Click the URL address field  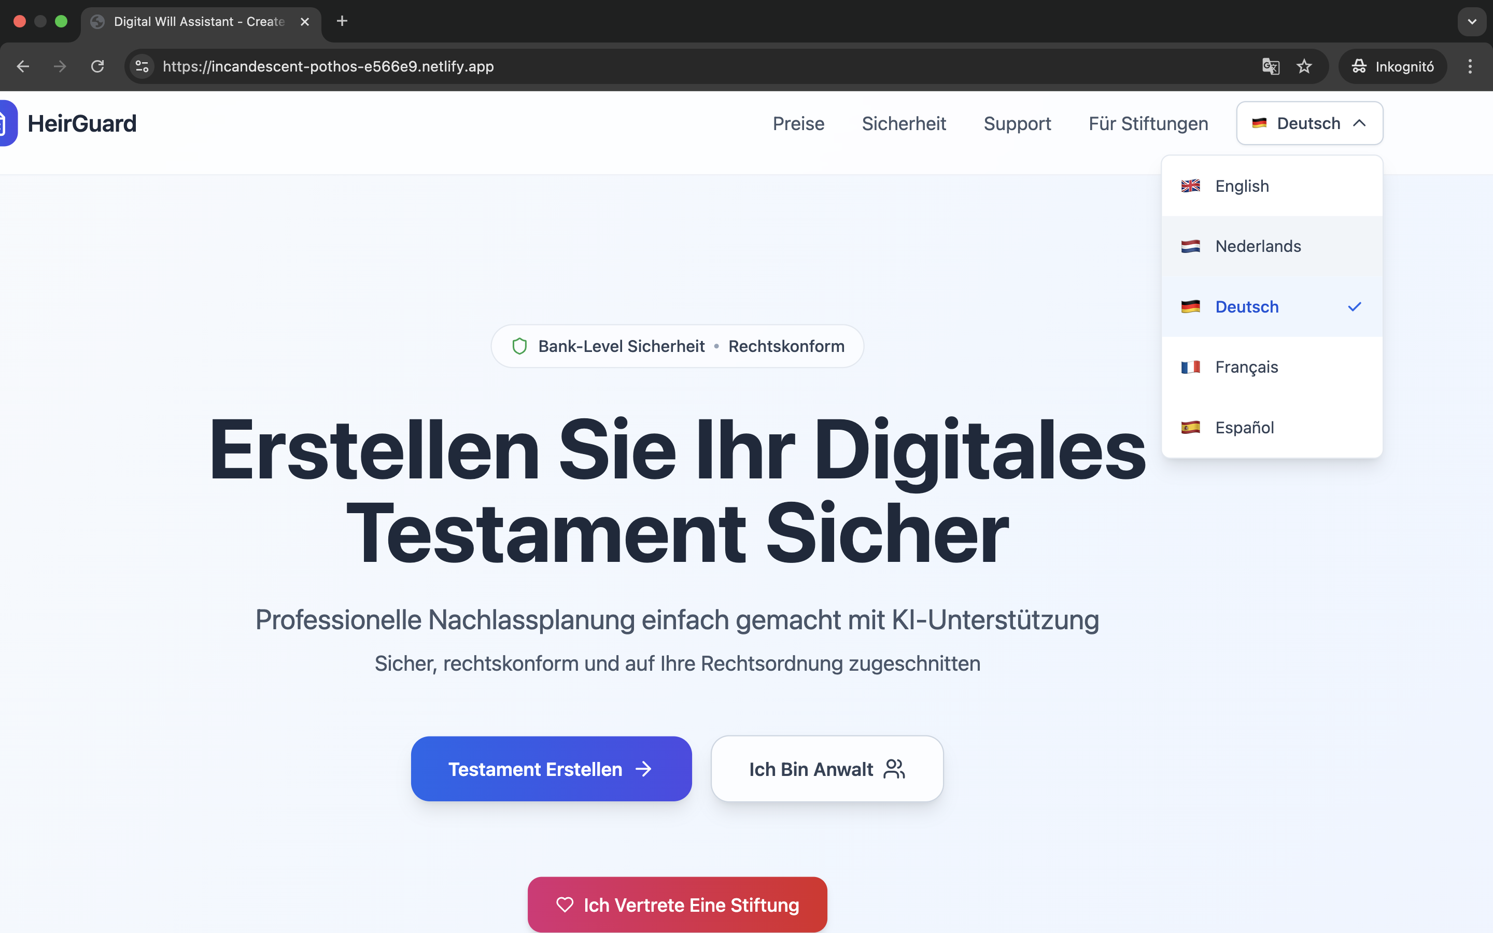679,67
